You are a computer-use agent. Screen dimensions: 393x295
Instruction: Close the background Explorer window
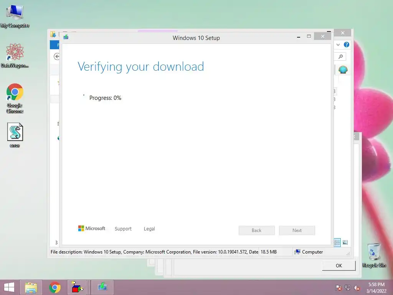click(343, 33)
